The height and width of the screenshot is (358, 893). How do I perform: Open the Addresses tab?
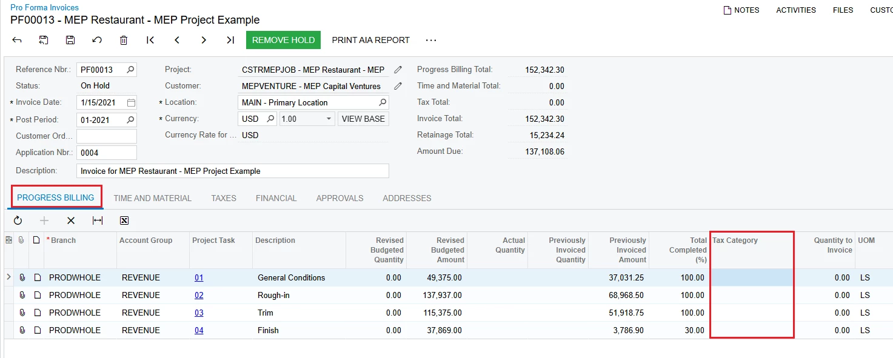[407, 198]
